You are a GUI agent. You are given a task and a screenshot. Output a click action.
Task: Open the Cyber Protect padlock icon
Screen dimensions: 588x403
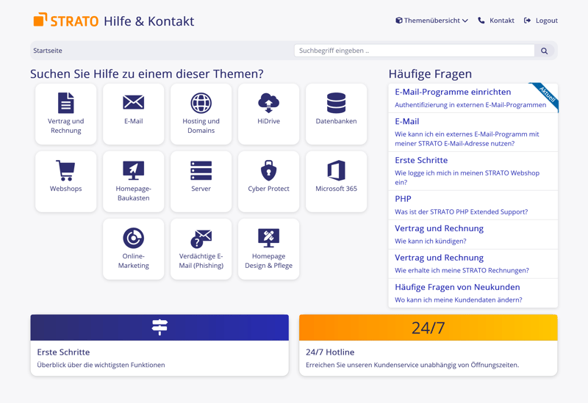[x=268, y=171]
